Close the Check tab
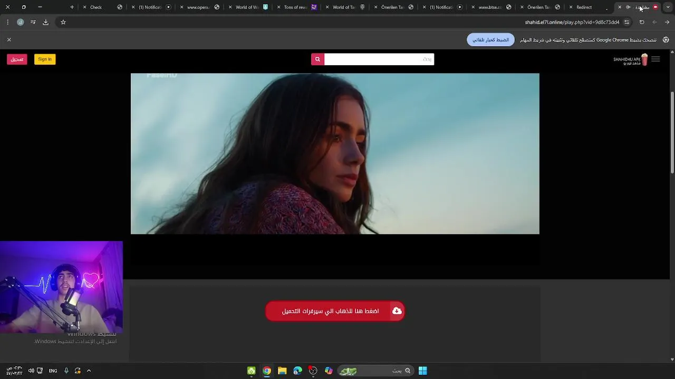Image resolution: width=675 pixels, height=379 pixels. pyautogui.click(x=84, y=7)
